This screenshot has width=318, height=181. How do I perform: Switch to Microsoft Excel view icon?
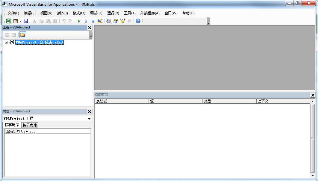(9, 21)
